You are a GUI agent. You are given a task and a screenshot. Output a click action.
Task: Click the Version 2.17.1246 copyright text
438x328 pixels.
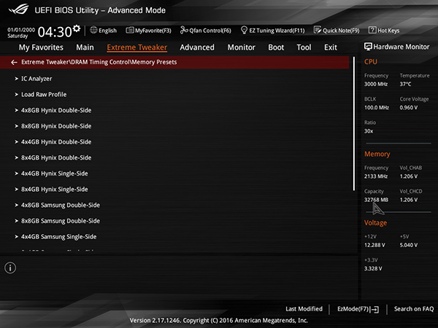(218, 321)
